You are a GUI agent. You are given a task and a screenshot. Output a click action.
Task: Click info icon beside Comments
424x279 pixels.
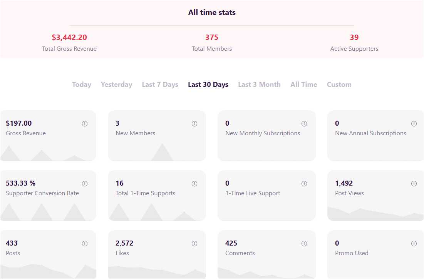304,243
